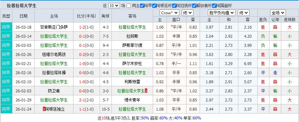This screenshot has width=299, height=122.
Task: Click the 比分(半场) column header
Action: tap(86, 16)
